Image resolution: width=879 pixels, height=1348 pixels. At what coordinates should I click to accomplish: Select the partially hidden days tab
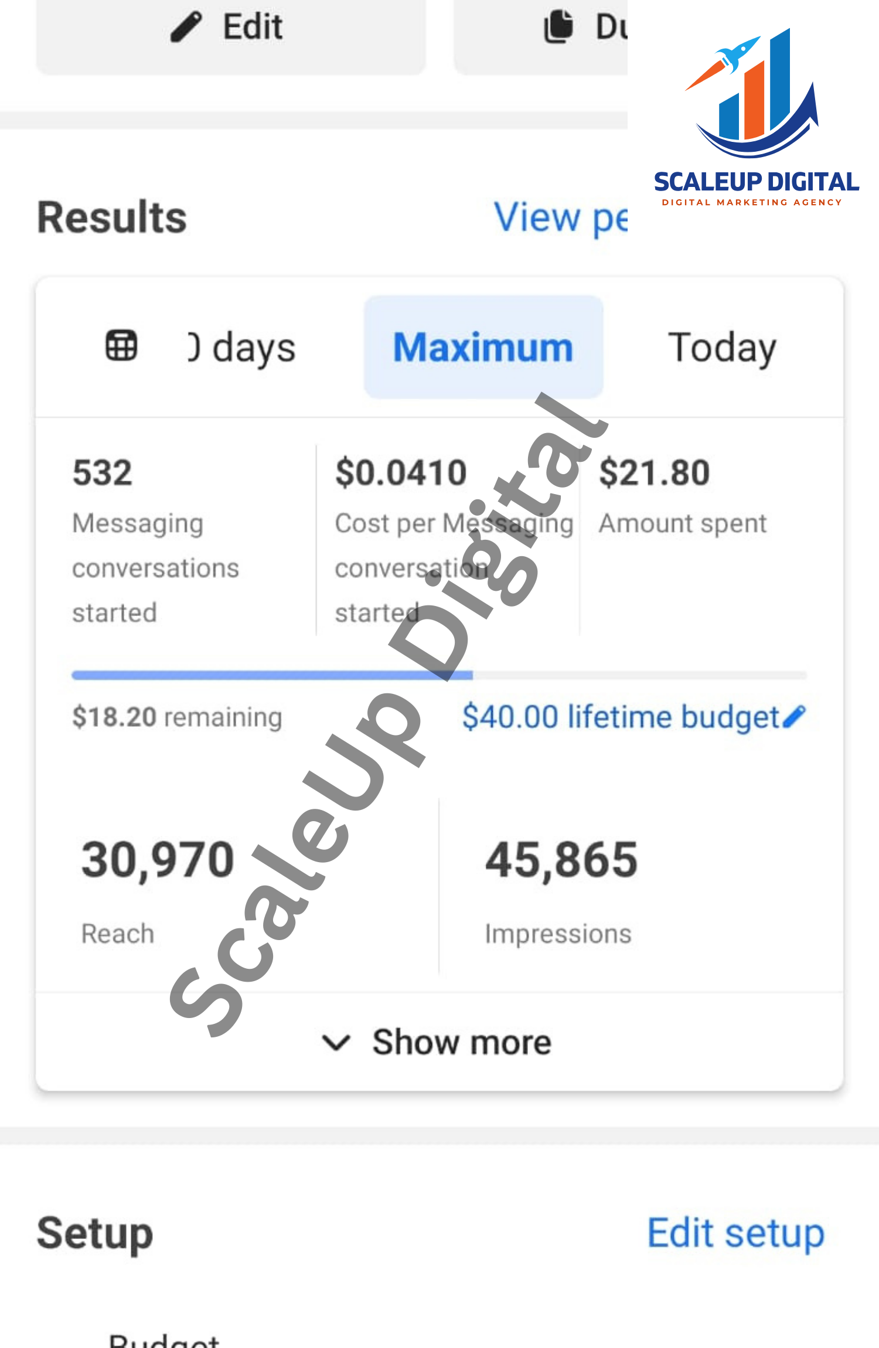(x=242, y=348)
